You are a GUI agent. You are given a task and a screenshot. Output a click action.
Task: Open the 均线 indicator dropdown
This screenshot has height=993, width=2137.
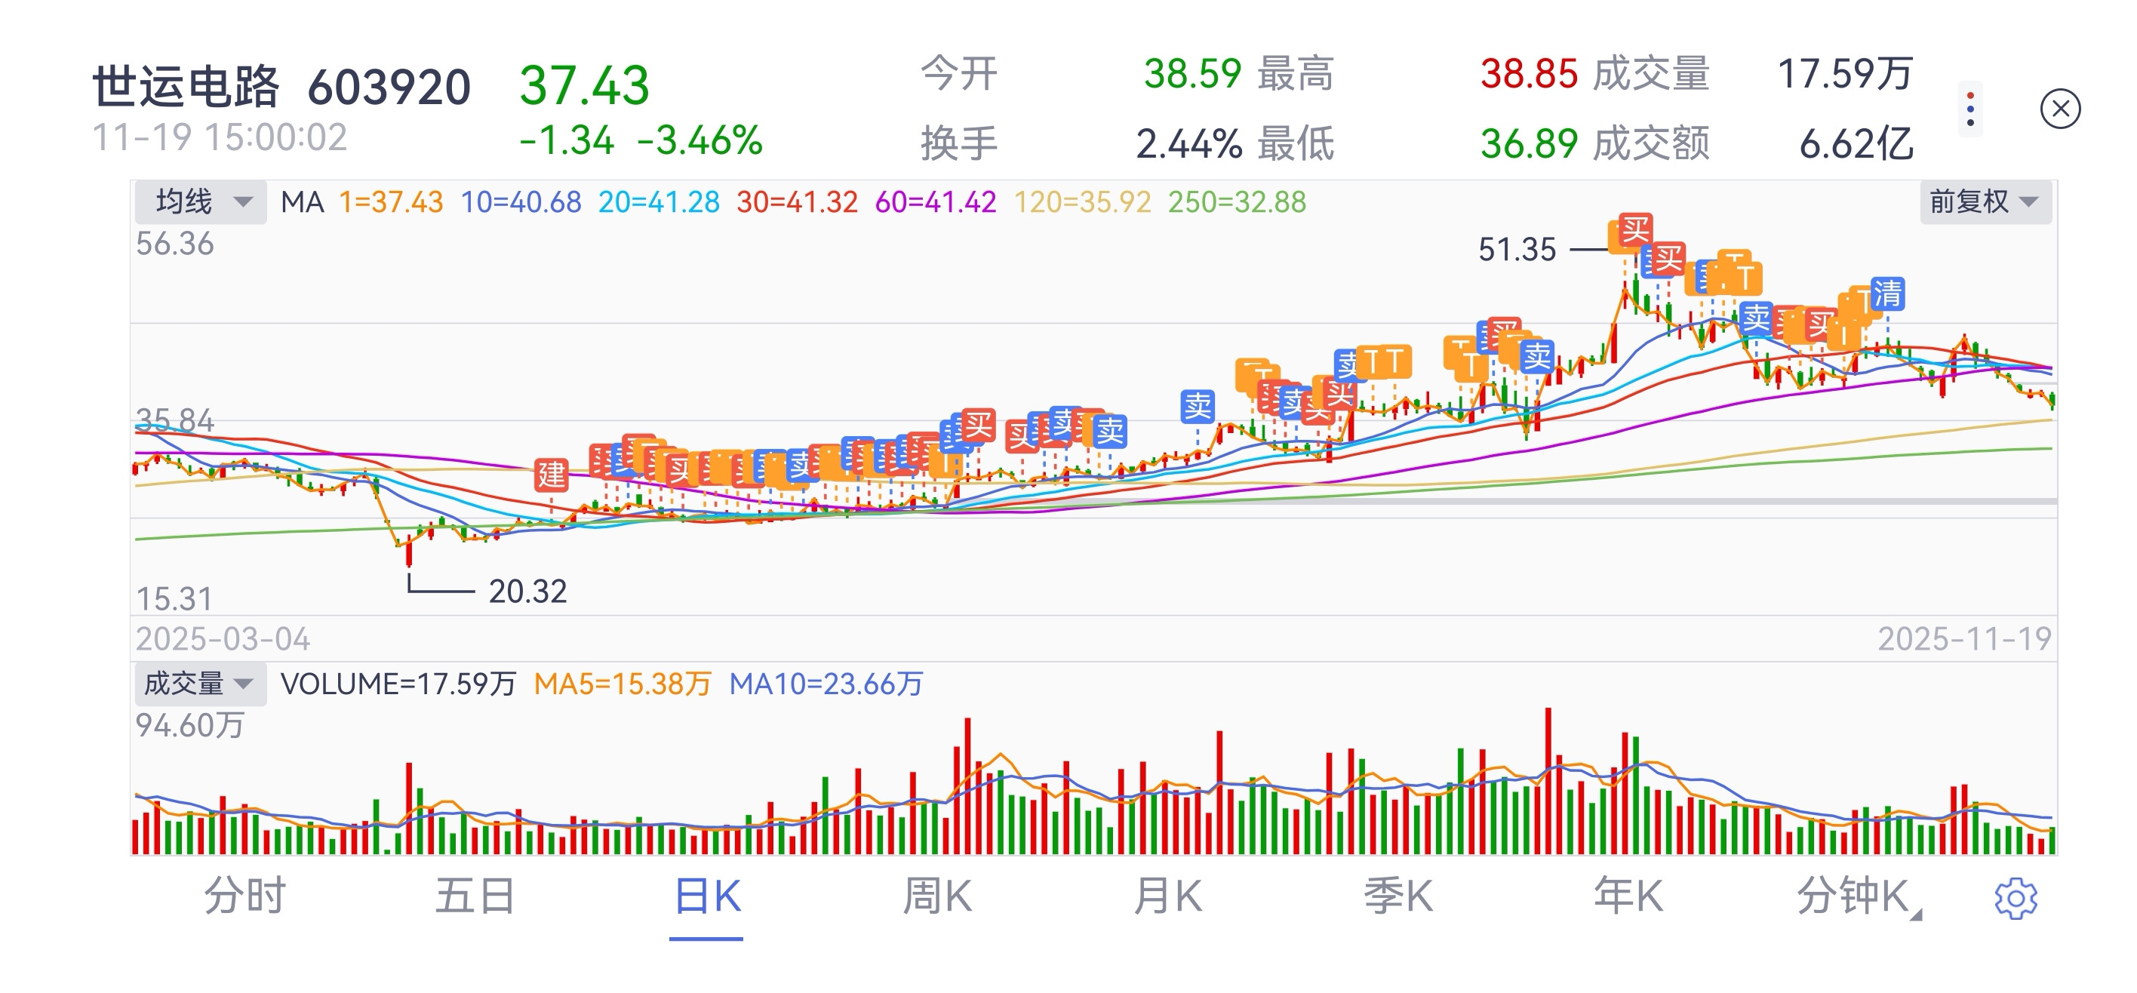(201, 201)
